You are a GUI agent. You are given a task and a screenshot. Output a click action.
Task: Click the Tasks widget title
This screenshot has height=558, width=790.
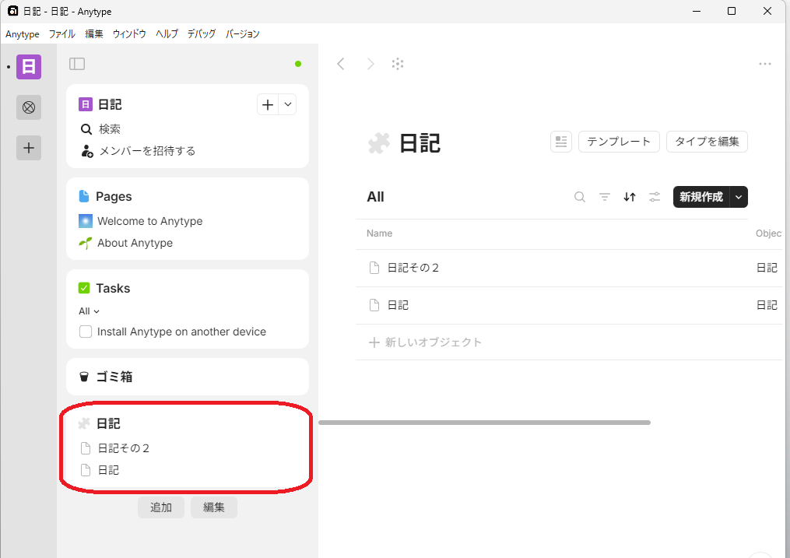pyautogui.click(x=114, y=288)
